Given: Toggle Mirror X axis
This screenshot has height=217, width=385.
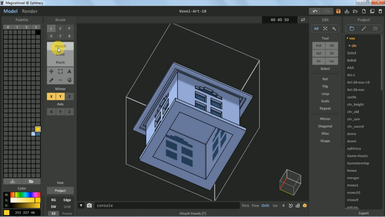Looking at the screenshot, I should click(x=51, y=96).
